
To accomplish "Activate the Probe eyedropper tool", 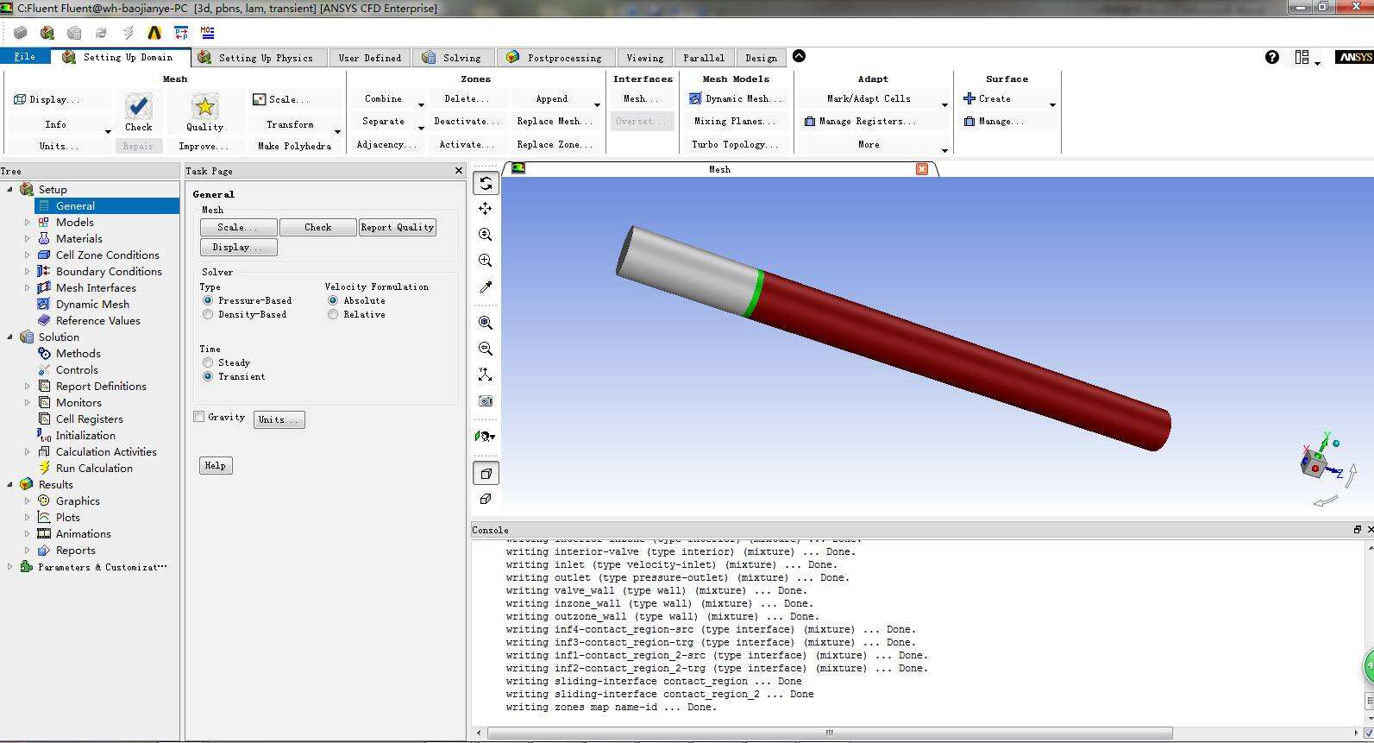I will click(486, 287).
